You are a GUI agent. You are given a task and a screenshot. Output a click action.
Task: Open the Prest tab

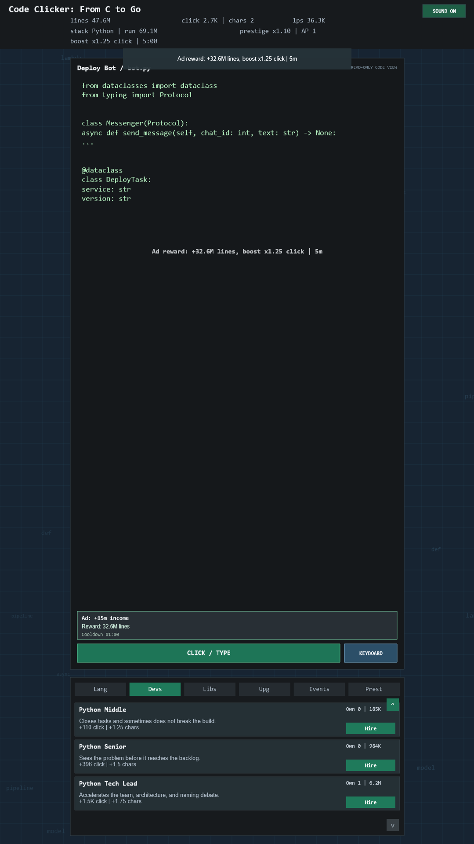(374, 689)
